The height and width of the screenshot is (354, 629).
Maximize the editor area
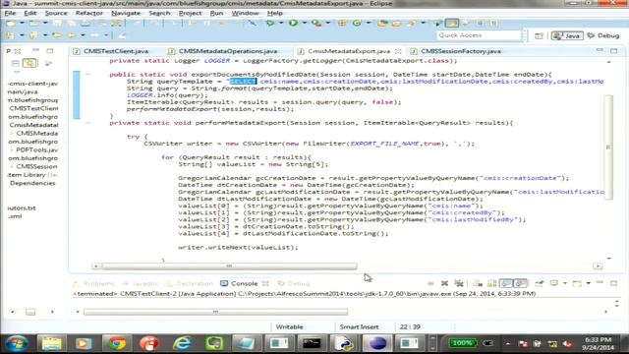coord(613,51)
